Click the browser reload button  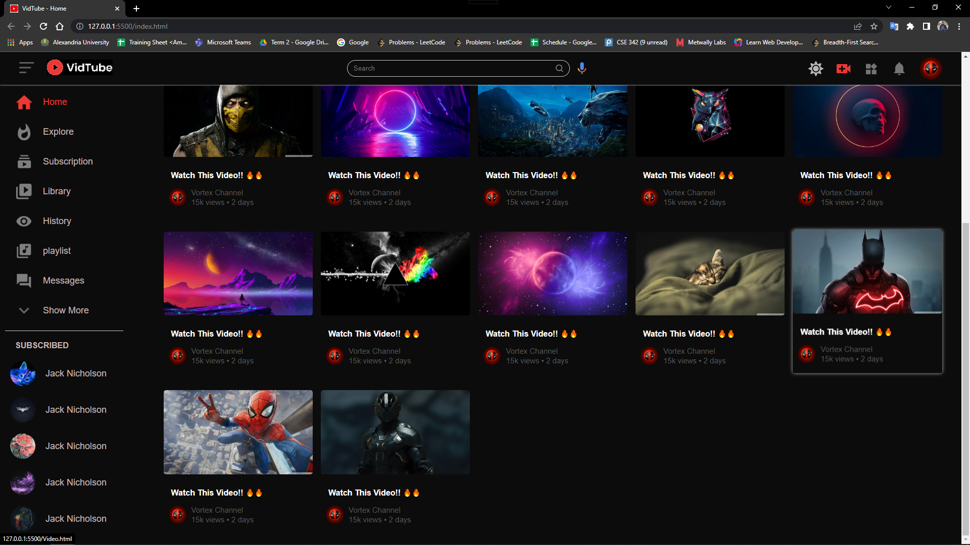click(43, 26)
